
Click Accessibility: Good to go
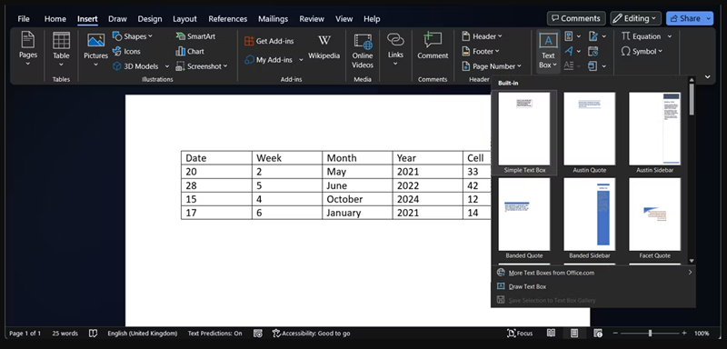click(311, 334)
